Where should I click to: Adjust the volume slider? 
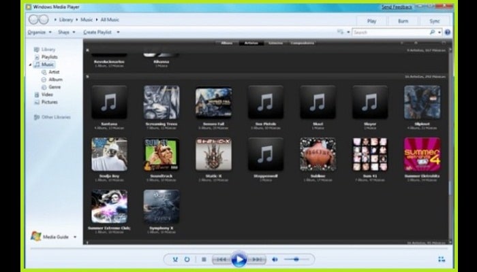pos(296,259)
